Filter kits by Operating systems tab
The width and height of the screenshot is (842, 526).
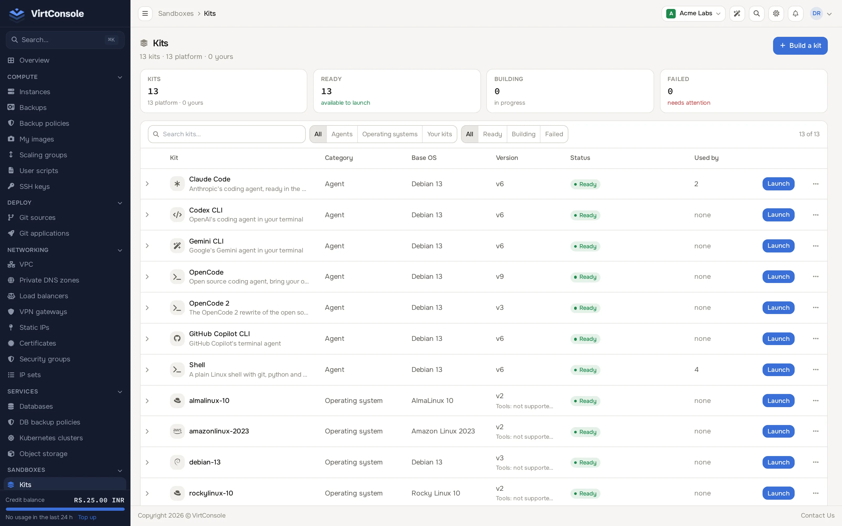point(390,134)
